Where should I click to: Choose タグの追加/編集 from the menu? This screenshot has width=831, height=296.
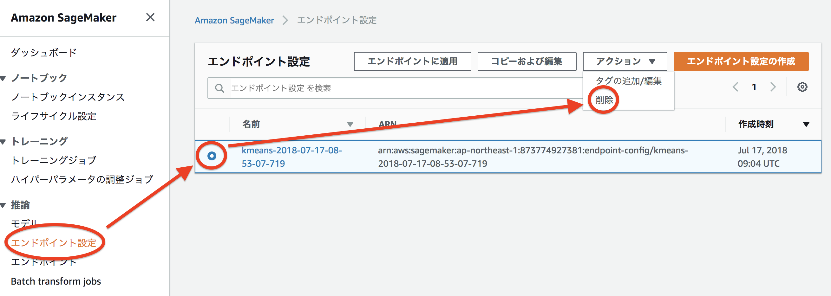pyautogui.click(x=628, y=80)
